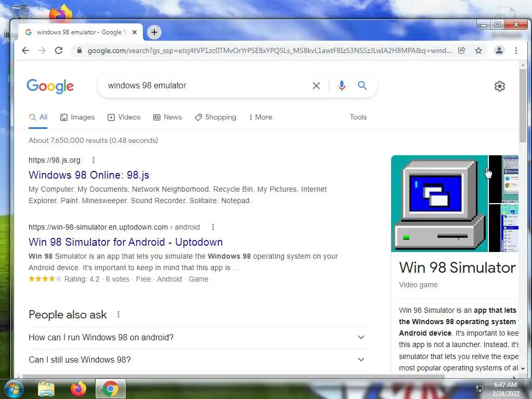Click the Win 98 Simulator panel heading
This screenshot has height=399, width=532.
pyautogui.click(x=457, y=268)
